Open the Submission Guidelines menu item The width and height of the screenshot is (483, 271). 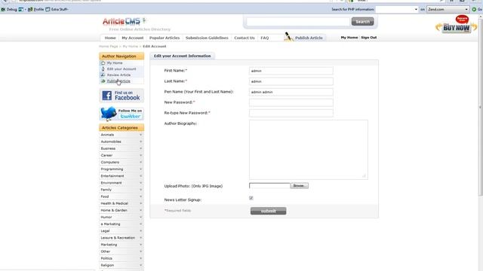pyautogui.click(x=207, y=38)
